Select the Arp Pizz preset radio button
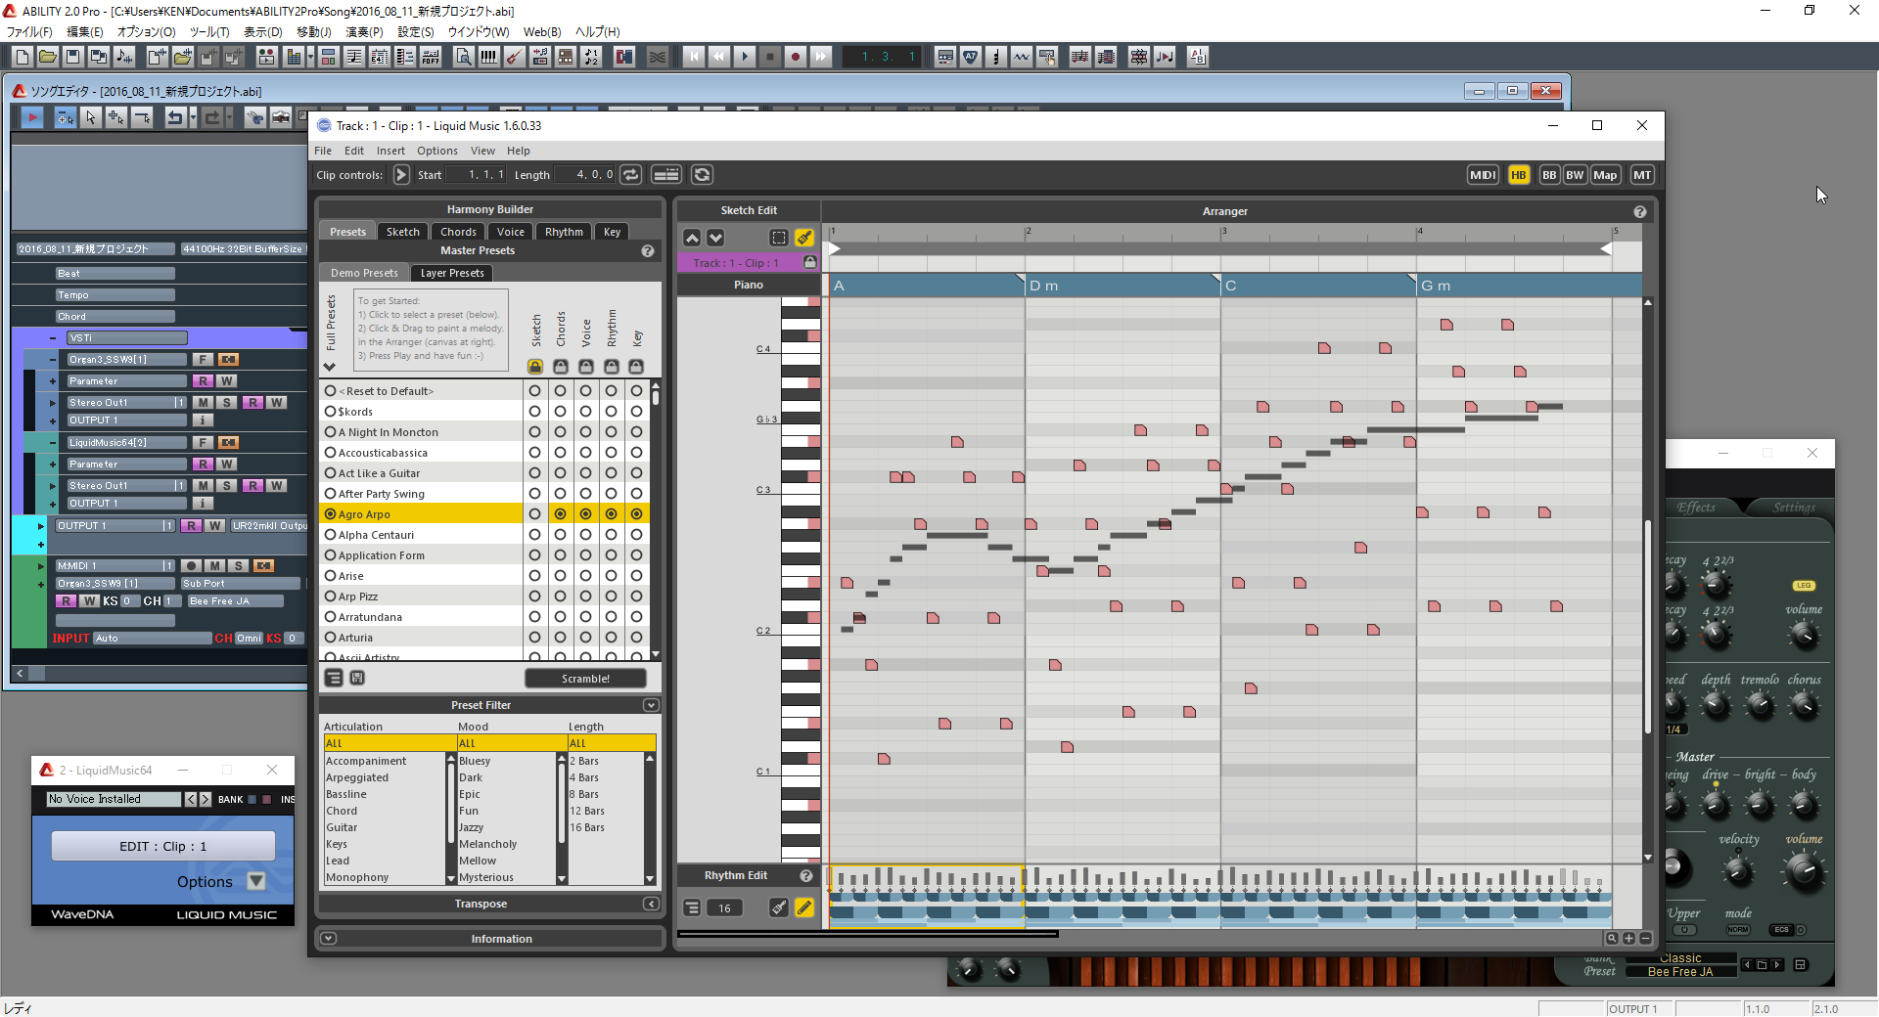This screenshot has width=1879, height=1017. [331, 597]
